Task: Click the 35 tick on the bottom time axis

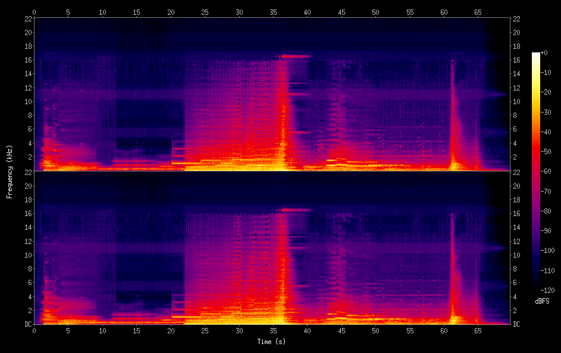Action: [x=274, y=330]
